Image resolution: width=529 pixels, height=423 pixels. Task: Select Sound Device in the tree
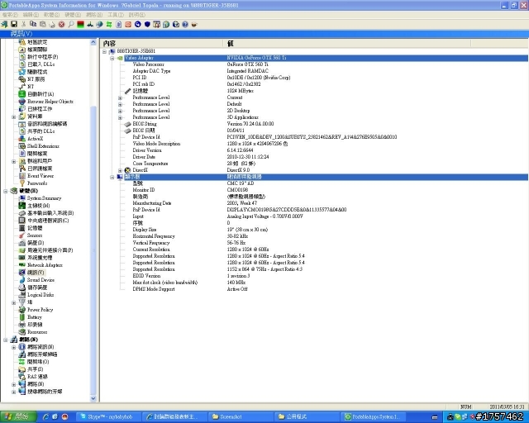pos(41,279)
